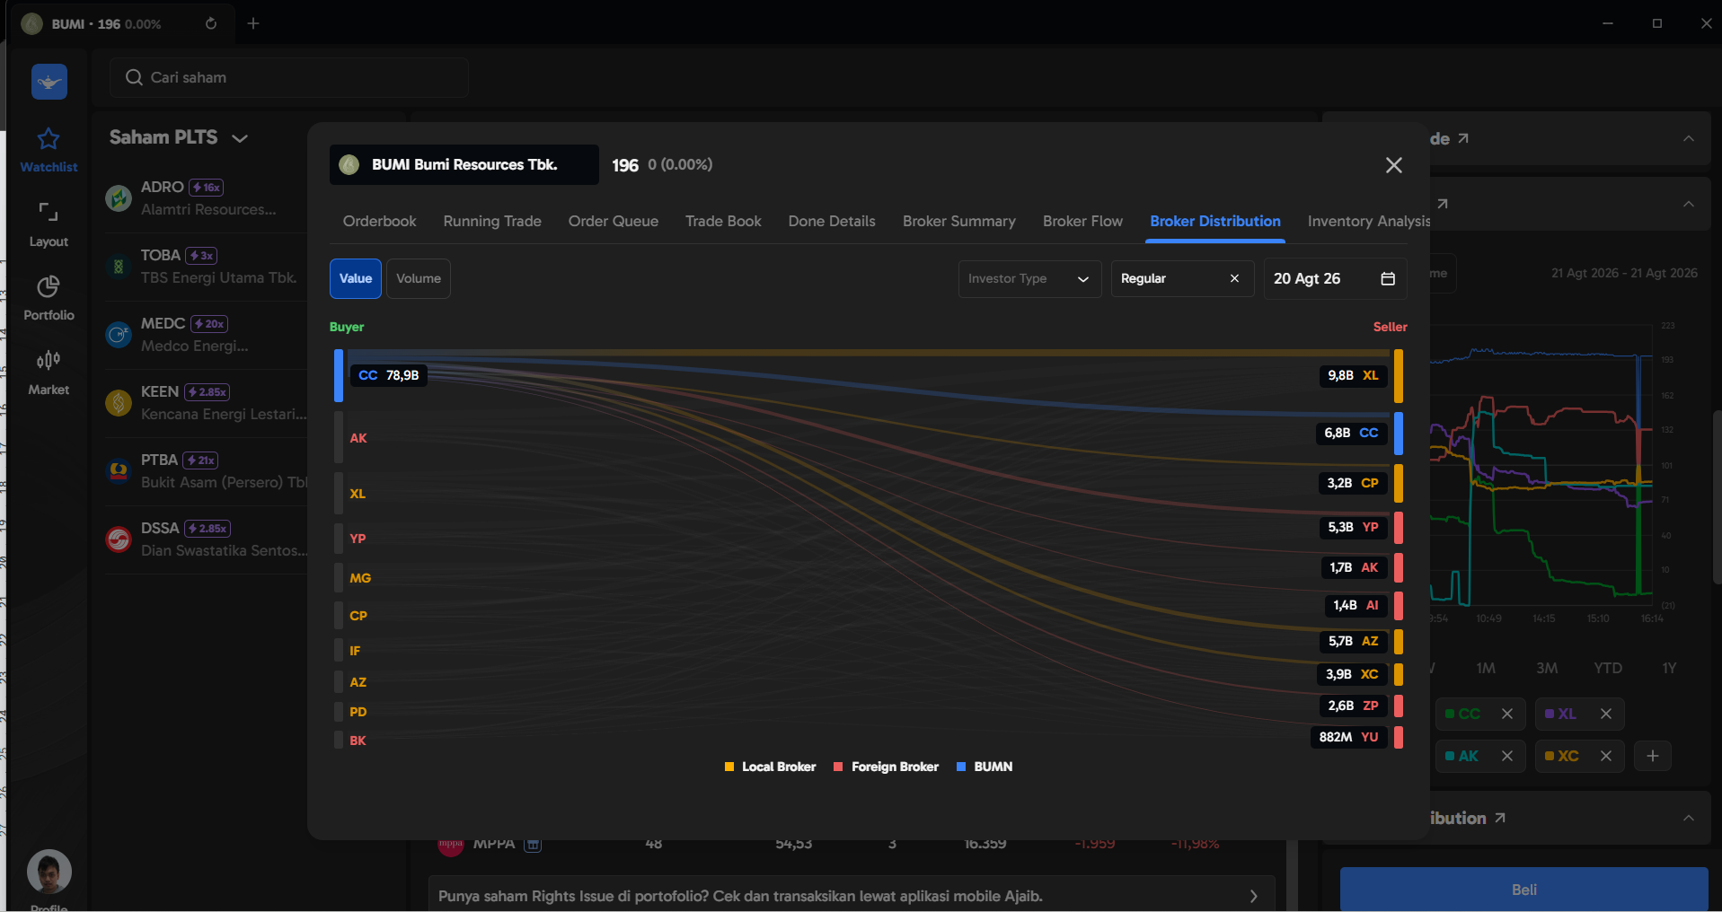This screenshot has width=1722, height=912.
Task: Click the TOBA company logo
Action: click(x=119, y=266)
